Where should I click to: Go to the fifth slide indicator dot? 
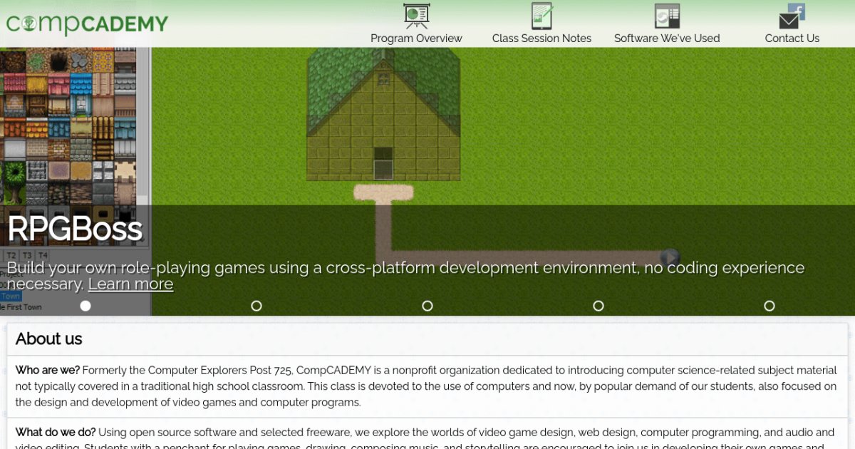[x=769, y=306]
